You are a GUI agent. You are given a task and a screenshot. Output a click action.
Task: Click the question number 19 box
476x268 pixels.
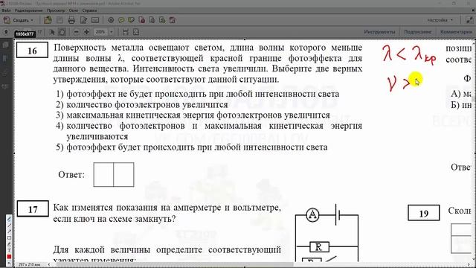(x=424, y=213)
